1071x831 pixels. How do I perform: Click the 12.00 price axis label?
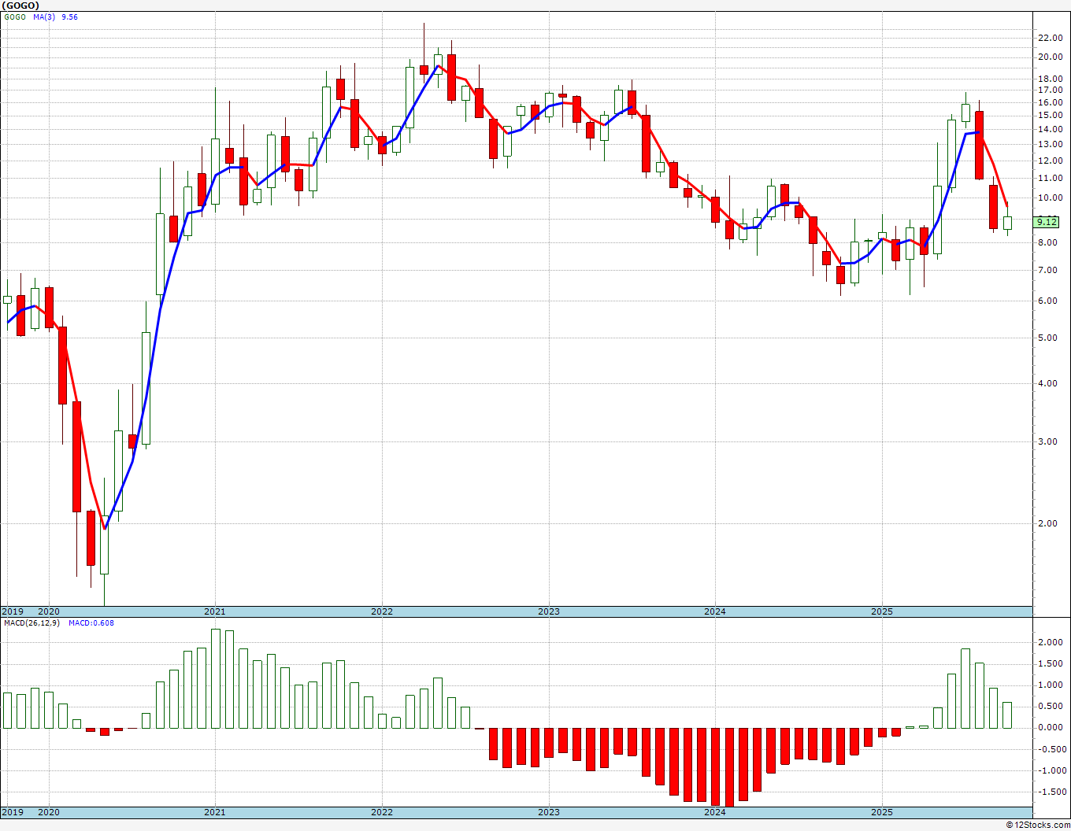(x=1049, y=161)
